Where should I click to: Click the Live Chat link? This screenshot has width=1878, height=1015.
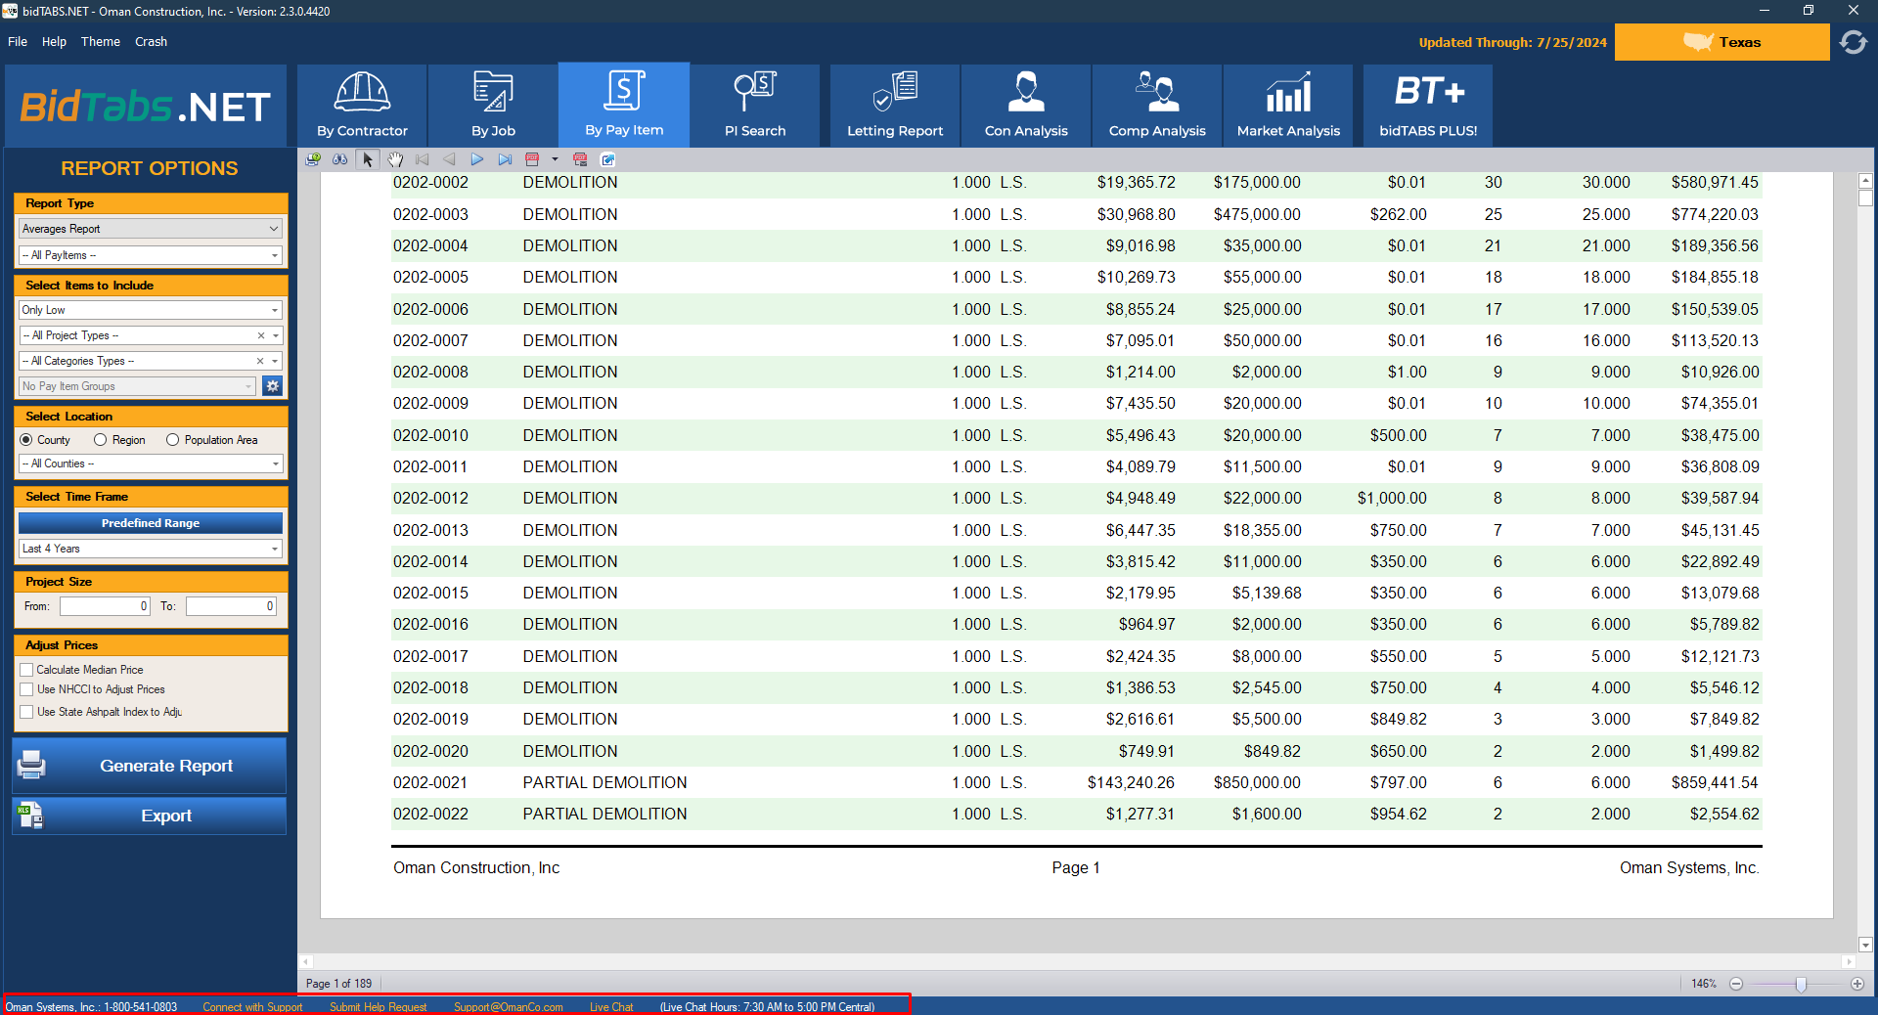[611, 1007]
